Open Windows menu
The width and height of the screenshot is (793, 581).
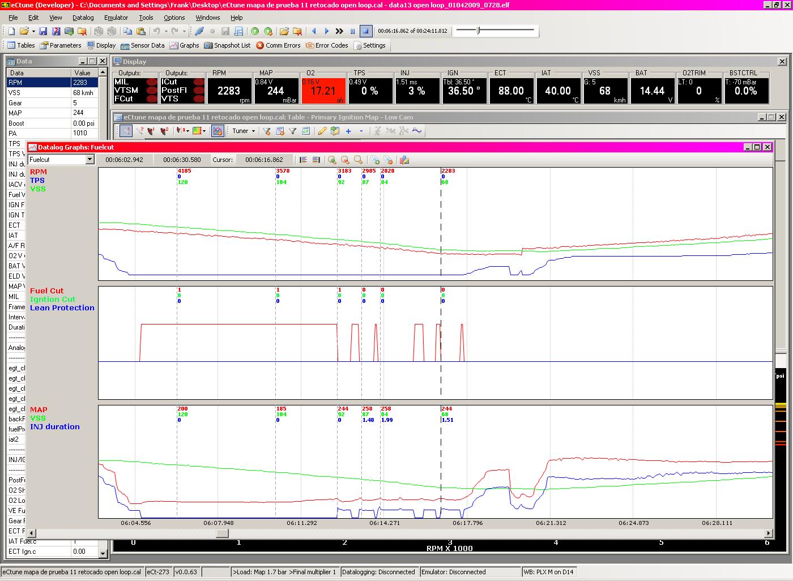coord(208,18)
